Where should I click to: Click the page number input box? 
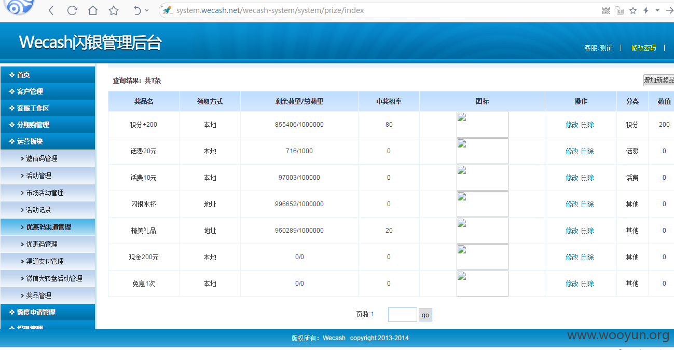(403, 315)
